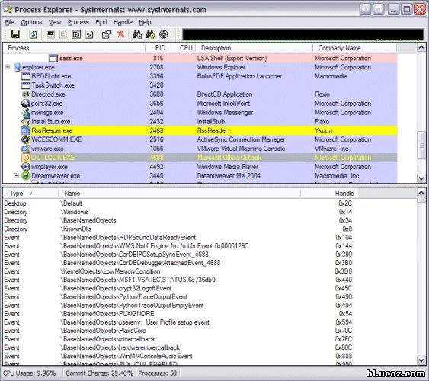
Task: Click the 'VMware, Inc.' company cell
Action: tap(331, 149)
